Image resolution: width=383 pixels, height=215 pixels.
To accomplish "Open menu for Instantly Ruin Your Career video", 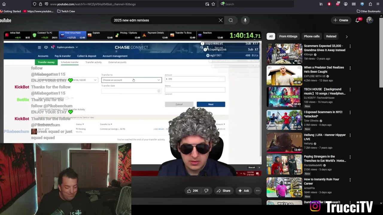I will pyautogui.click(x=350, y=180).
